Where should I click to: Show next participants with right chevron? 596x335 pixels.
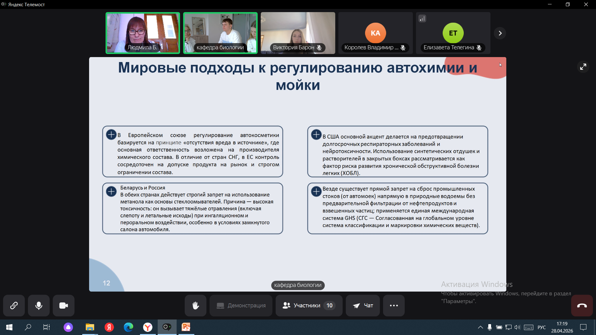tap(500, 33)
